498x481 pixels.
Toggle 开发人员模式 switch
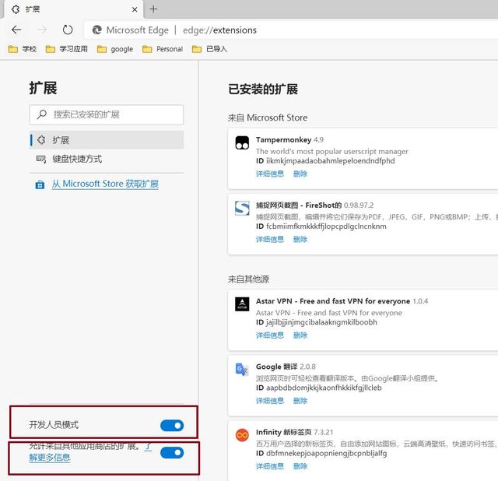(172, 426)
